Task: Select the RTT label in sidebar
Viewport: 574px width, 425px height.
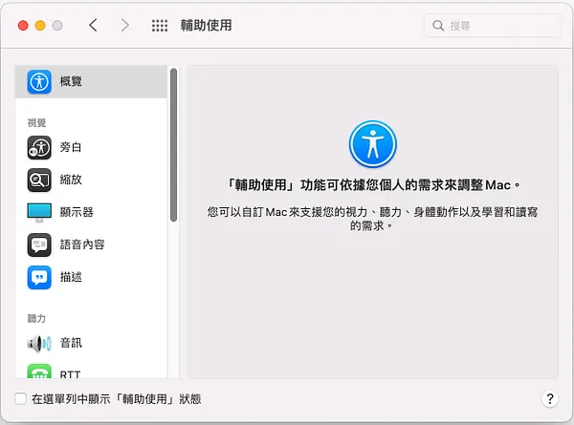Action: (70, 374)
